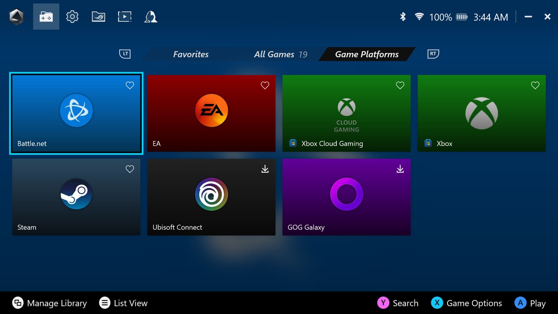Click the Bluetooth status icon
This screenshot has width=558, height=314.
[403, 17]
